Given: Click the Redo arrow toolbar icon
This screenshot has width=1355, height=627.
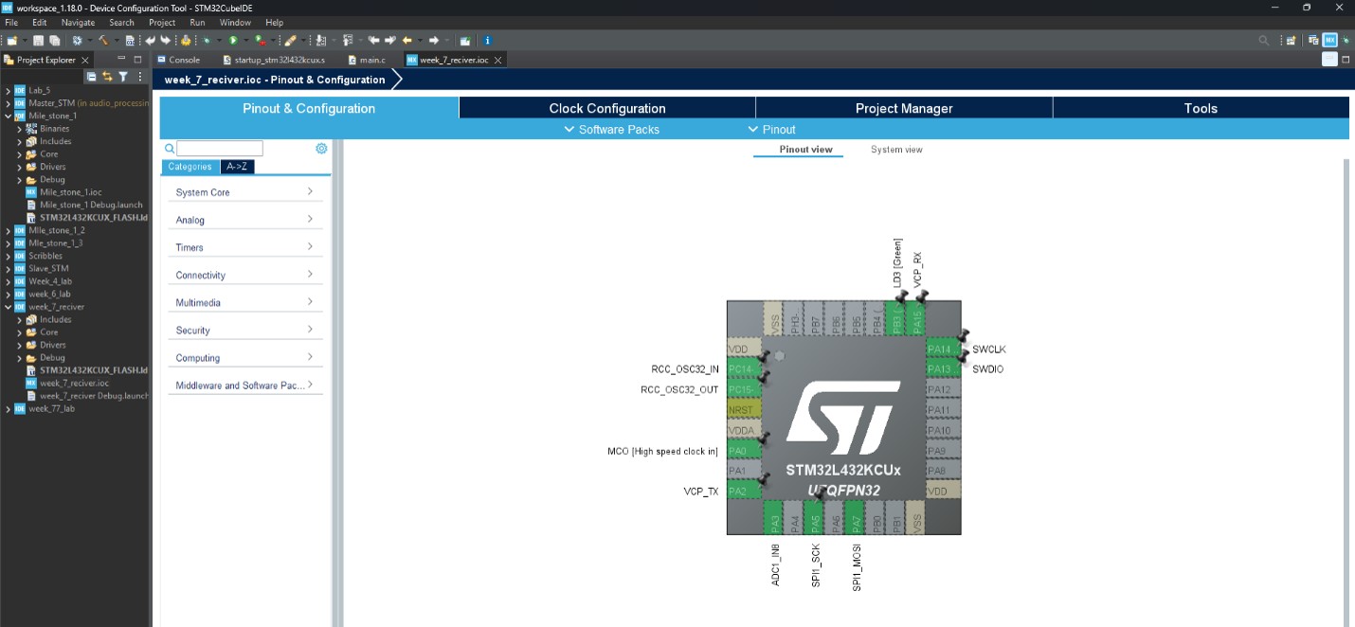Looking at the screenshot, I should pos(165,41).
